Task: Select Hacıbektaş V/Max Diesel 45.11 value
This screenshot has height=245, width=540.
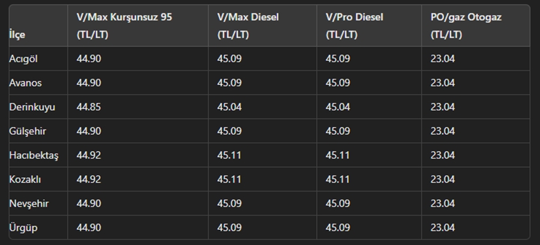Action: [229, 155]
